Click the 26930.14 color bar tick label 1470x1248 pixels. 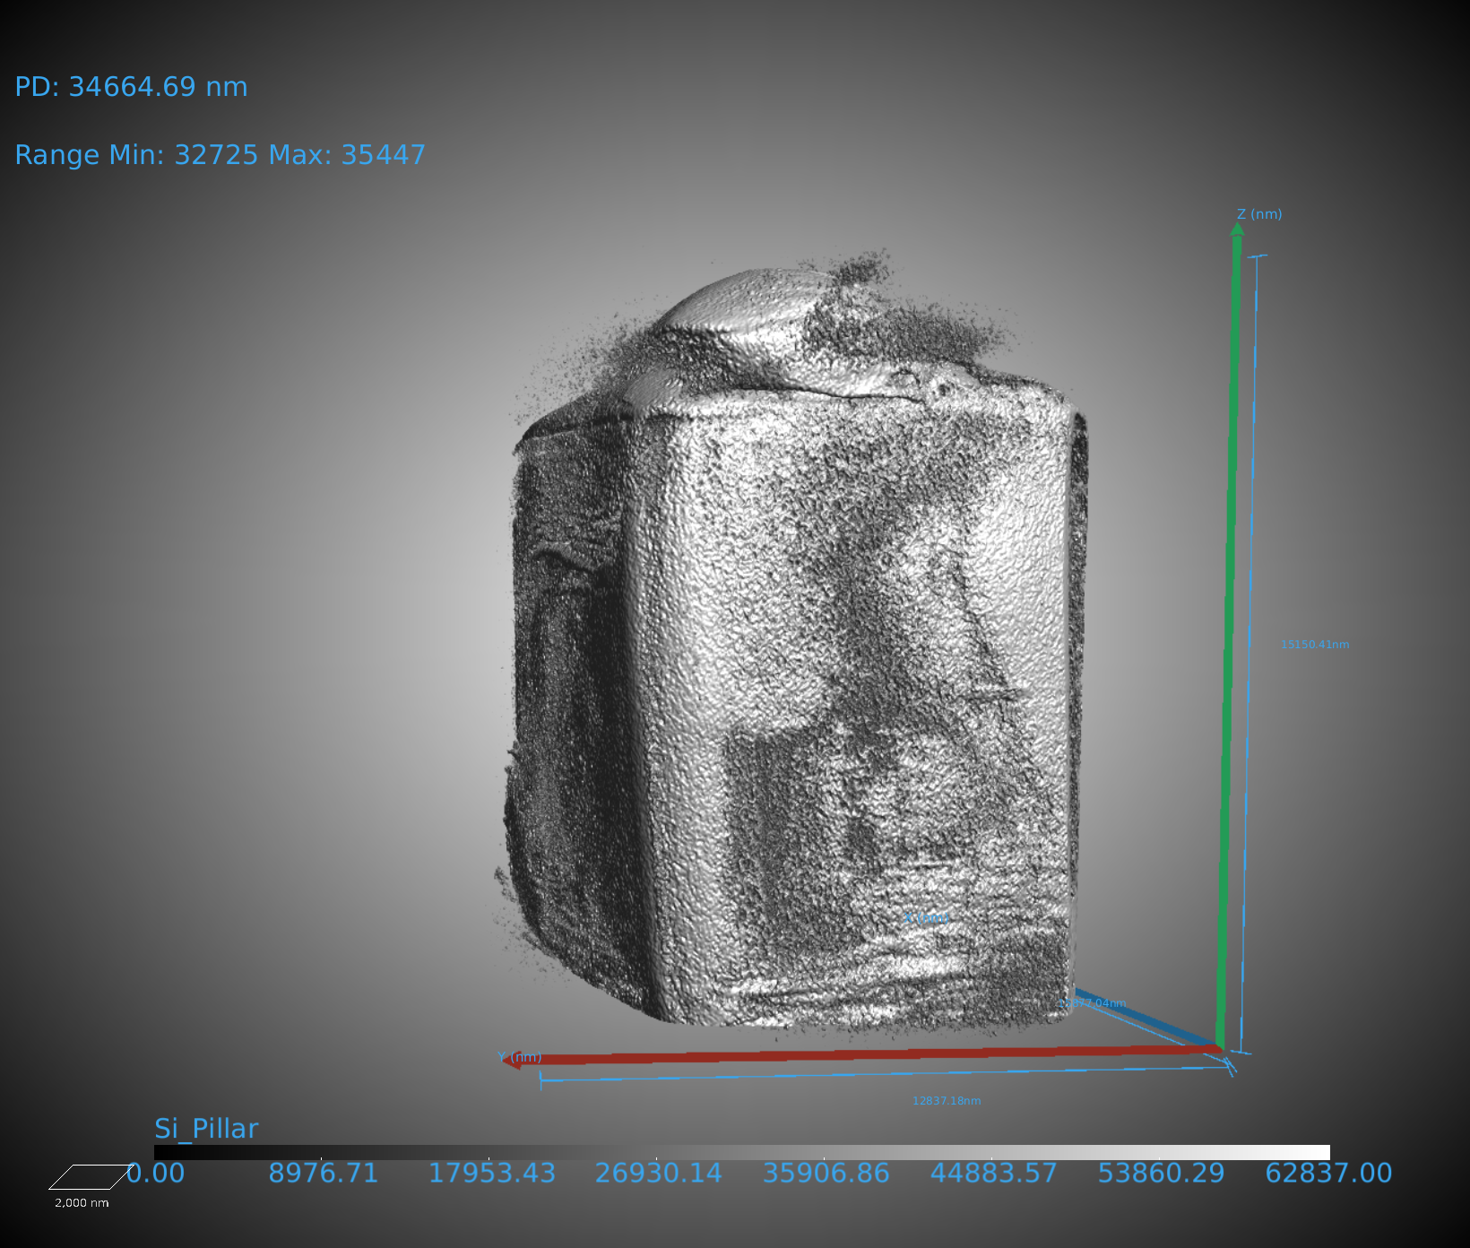tap(659, 1174)
